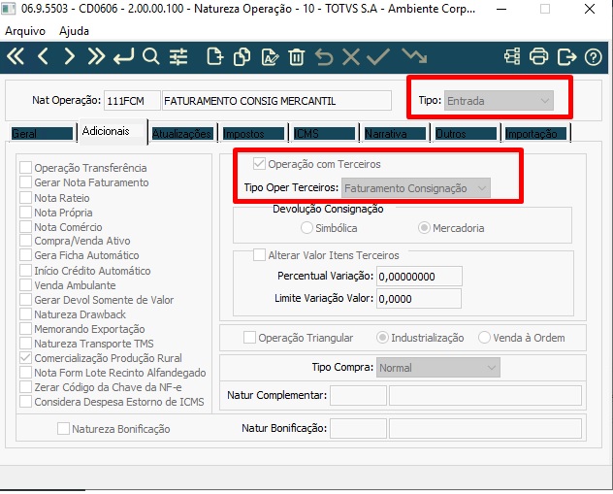Image resolution: width=613 pixels, height=494 pixels.
Task: Enable the Venda Ambulante checkbox
Action: [26, 284]
